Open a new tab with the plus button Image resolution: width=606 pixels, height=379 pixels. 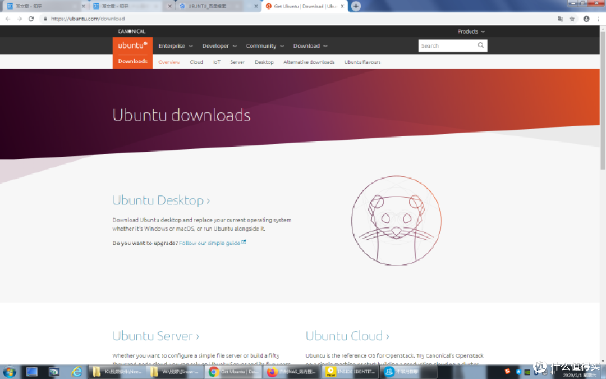click(356, 6)
